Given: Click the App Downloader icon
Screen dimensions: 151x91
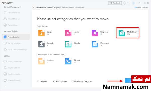Looking at the screenshot, I should (5, 74).
